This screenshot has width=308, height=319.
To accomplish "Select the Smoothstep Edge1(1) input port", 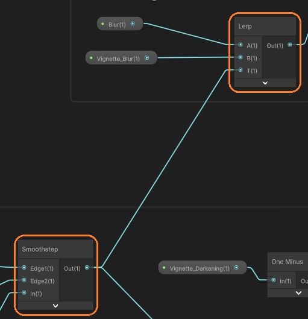I will [x=24, y=267].
